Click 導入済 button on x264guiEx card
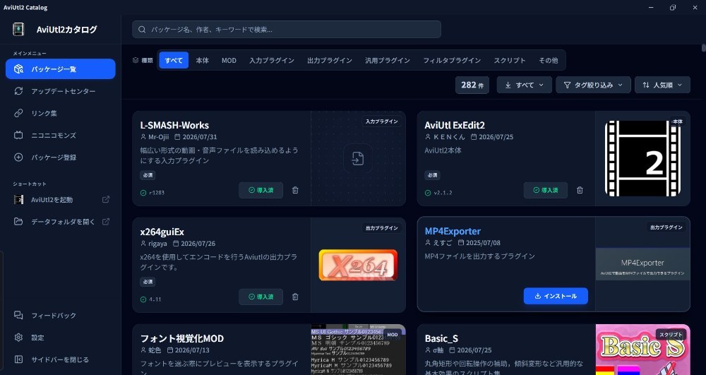Viewport: 706px width, 375px height. 261,297
